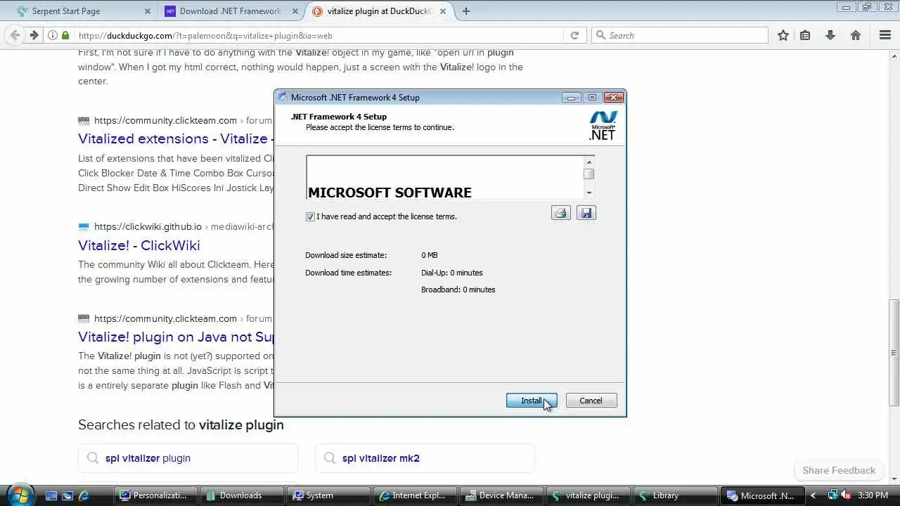Print the license terms using printer icon
This screenshot has width=900, height=506.
tap(560, 213)
